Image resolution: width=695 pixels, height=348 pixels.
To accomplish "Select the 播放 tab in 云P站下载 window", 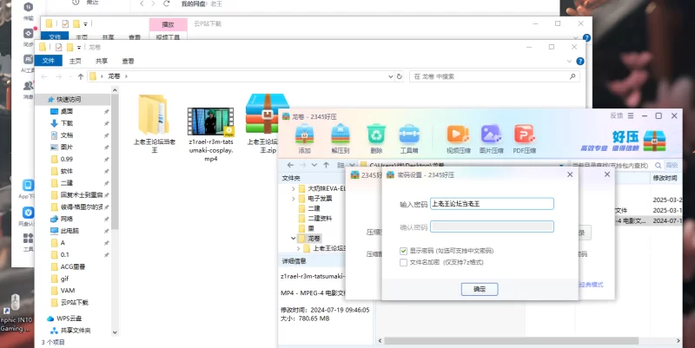I will coord(168,25).
